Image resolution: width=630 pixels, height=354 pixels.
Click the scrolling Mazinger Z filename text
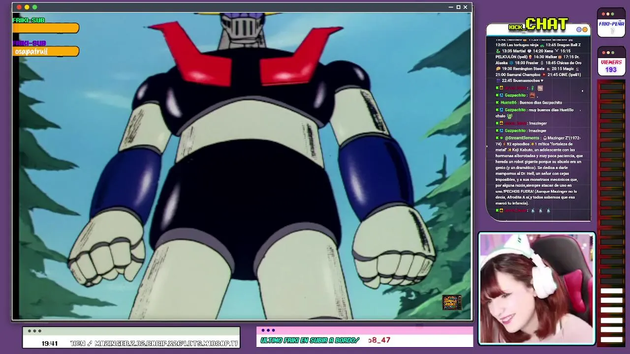click(x=155, y=343)
